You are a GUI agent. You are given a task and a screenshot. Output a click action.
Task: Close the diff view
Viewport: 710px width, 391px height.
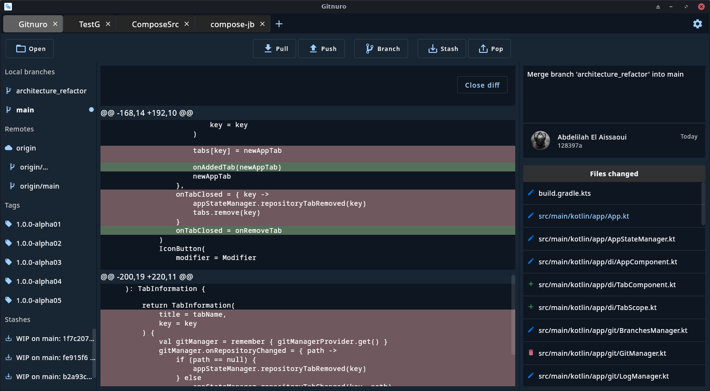482,85
